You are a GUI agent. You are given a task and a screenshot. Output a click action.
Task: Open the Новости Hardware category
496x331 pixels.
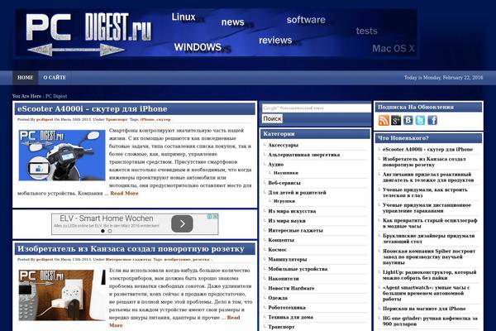pos(291,288)
